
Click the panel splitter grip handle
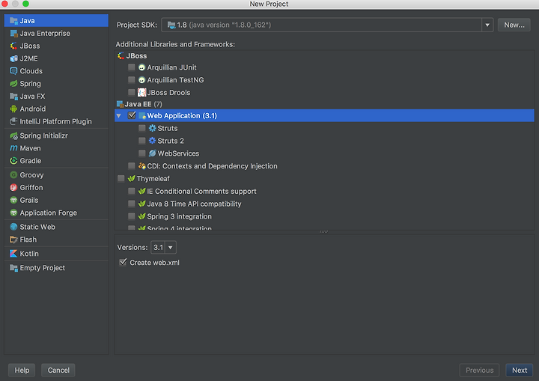click(x=324, y=232)
